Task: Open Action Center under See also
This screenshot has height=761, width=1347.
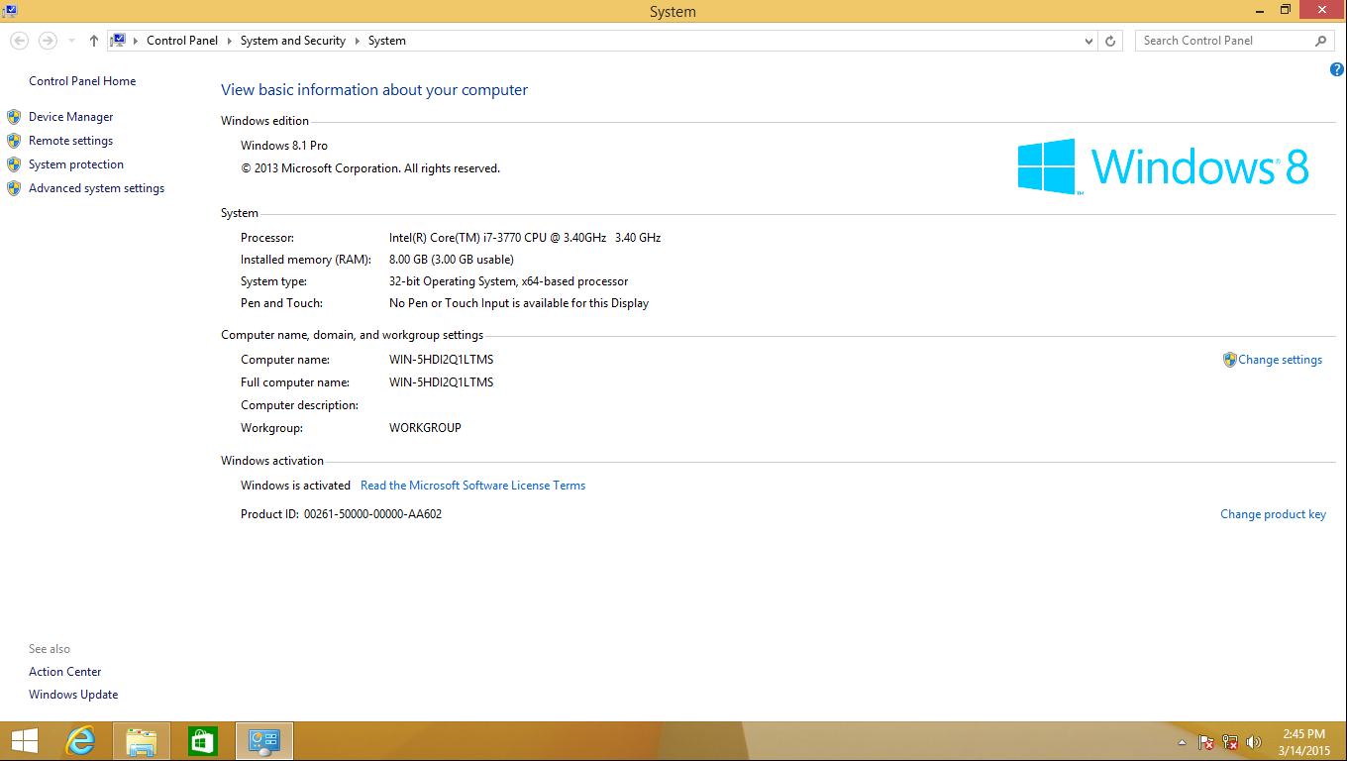Action: (64, 672)
